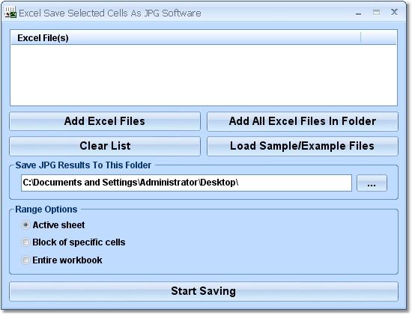Click Add Excel Files button
Viewport: 412px width, 315px height.
coord(105,121)
